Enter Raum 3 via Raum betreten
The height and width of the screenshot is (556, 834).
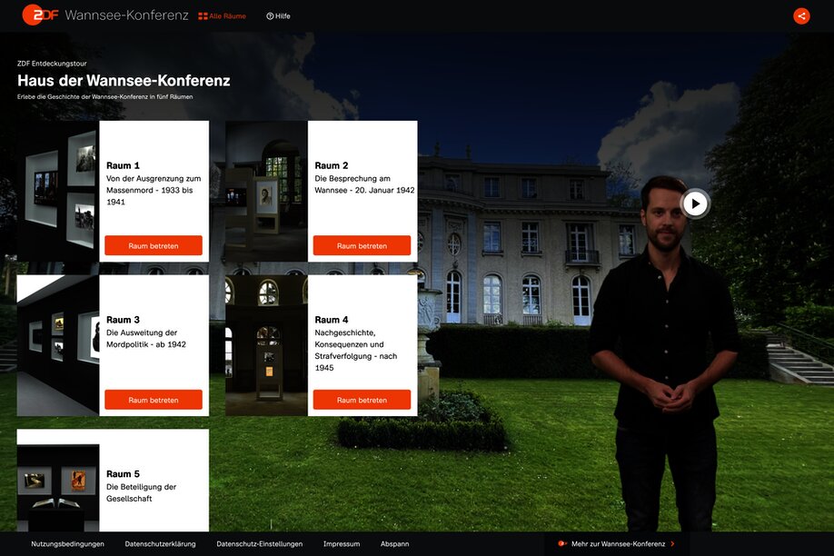[x=154, y=400]
